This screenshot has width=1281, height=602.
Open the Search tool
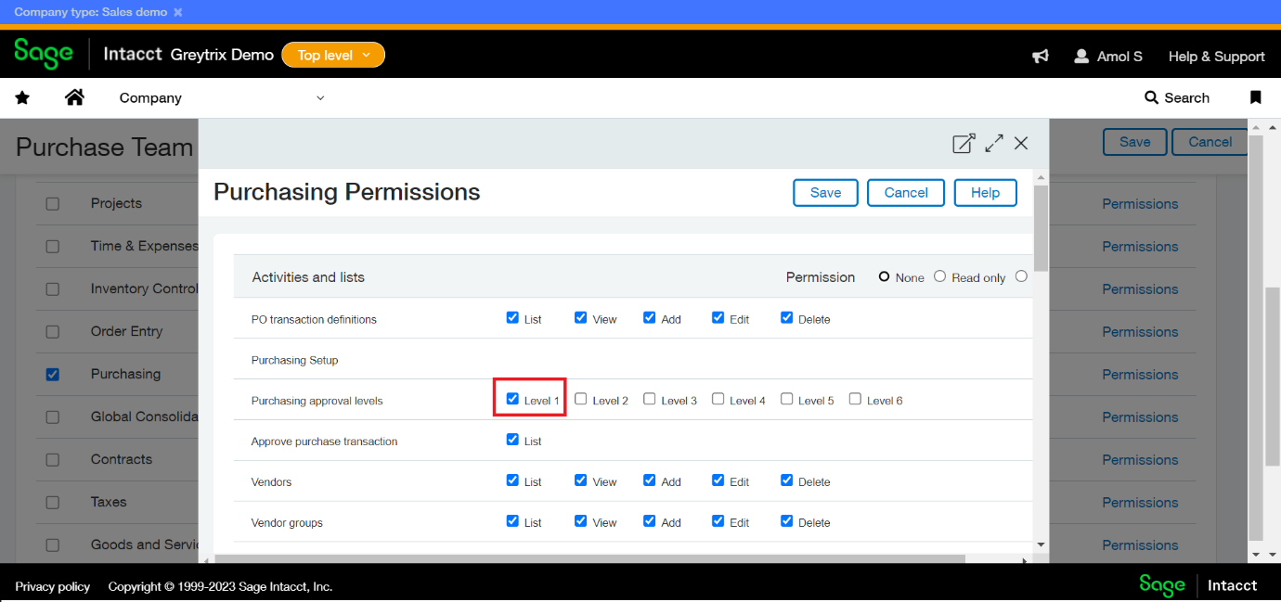(x=1177, y=97)
